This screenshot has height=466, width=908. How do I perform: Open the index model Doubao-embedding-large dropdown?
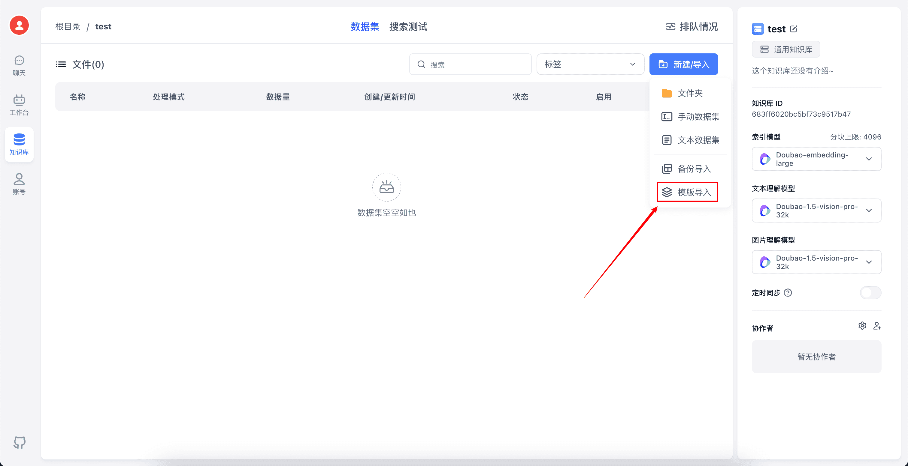[x=816, y=159]
